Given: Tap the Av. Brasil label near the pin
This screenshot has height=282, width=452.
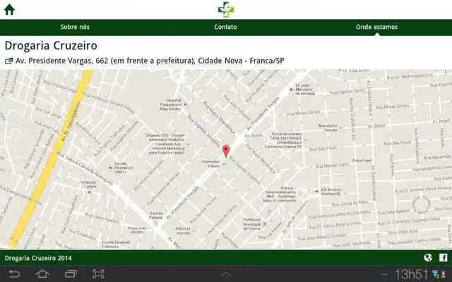Looking at the screenshot, I should tap(254, 135).
